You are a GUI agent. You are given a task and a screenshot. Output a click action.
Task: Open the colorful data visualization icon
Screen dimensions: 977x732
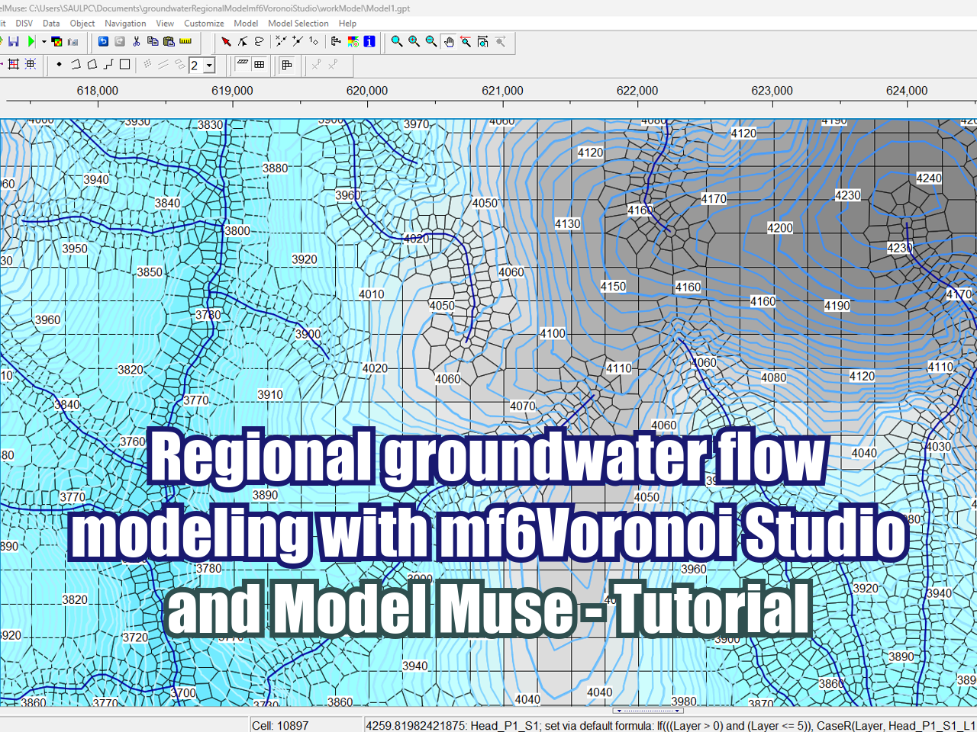pos(353,41)
